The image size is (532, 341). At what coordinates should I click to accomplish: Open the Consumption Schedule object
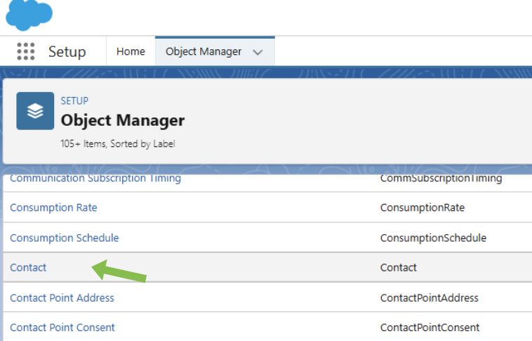65,238
